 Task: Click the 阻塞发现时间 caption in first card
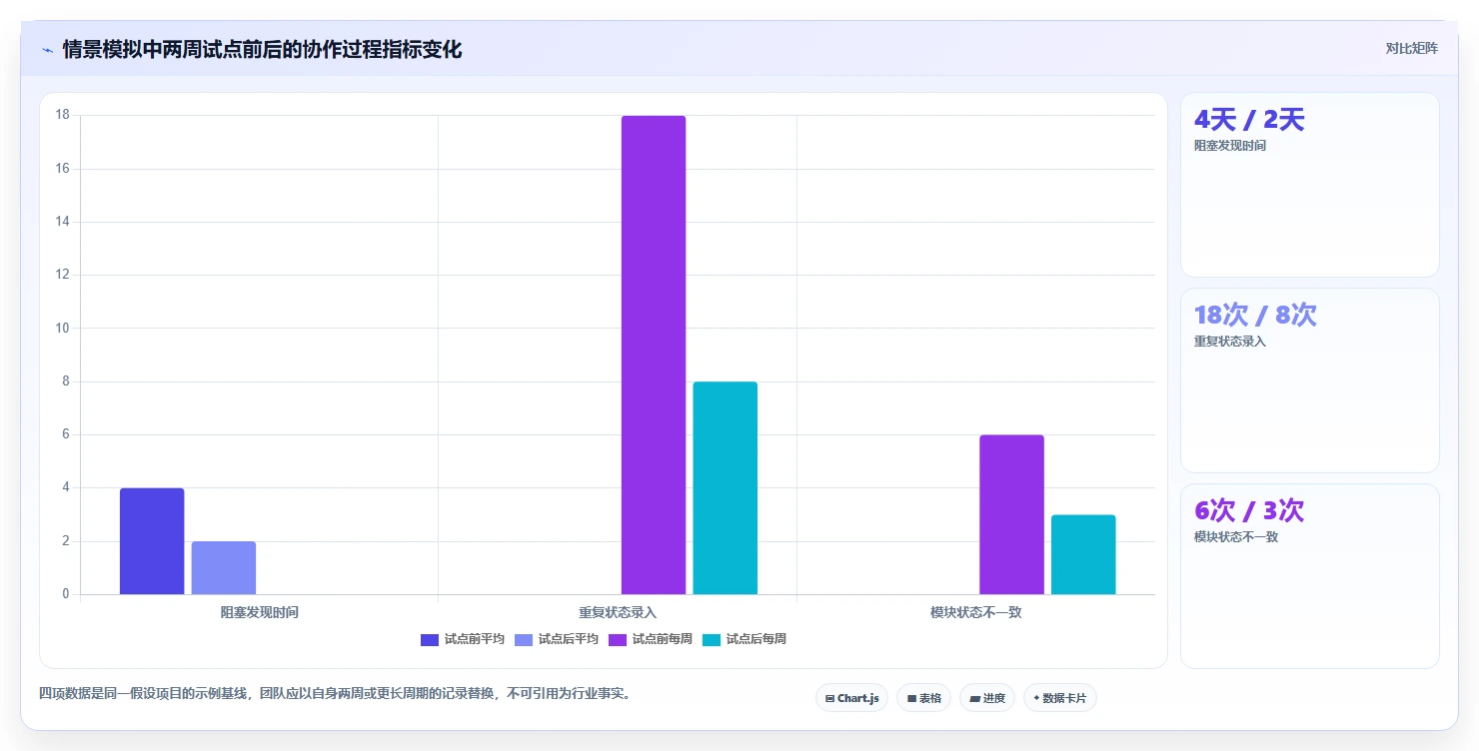[x=1230, y=146]
